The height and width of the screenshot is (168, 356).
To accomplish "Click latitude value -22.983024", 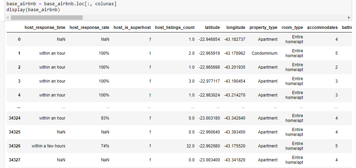I will click(x=209, y=95).
